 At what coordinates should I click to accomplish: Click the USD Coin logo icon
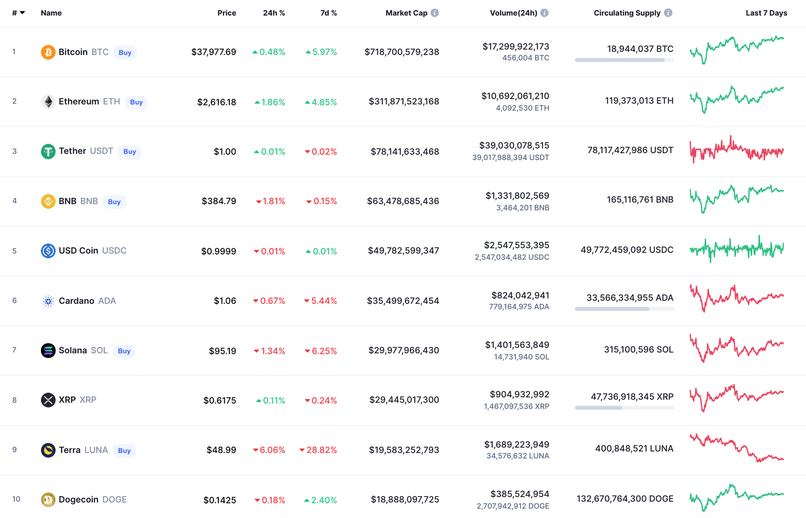click(x=48, y=251)
